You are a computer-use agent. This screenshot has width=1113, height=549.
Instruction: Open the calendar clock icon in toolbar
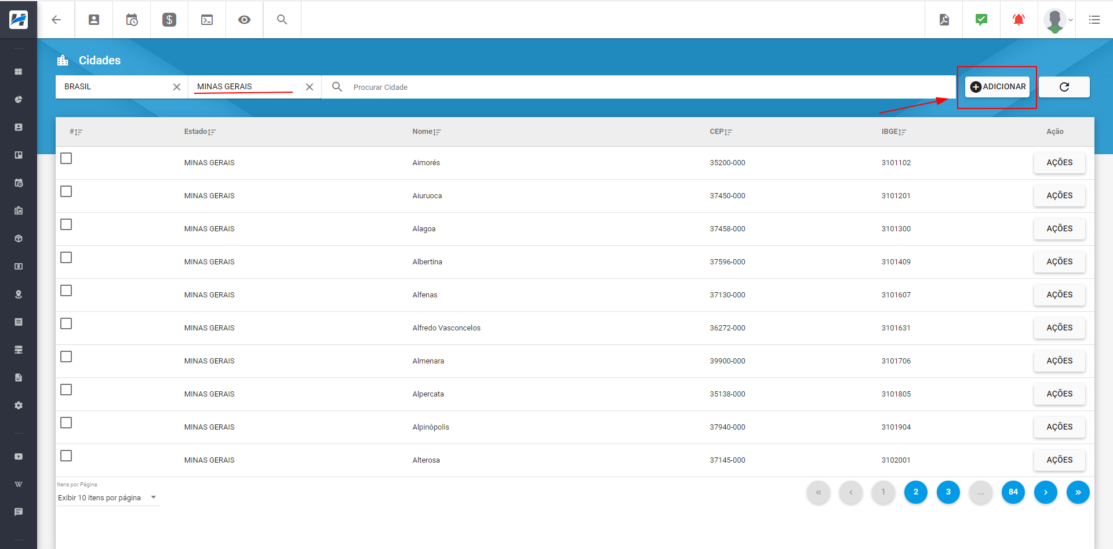coord(132,20)
